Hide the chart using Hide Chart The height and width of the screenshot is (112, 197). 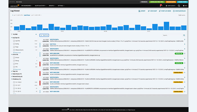tap(153, 11)
